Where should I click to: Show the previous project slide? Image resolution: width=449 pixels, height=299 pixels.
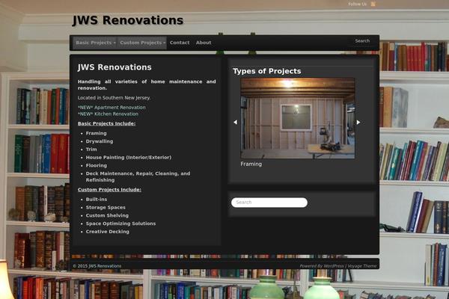coord(236,122)
